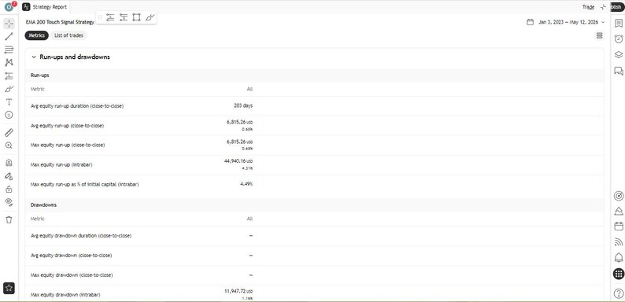Open the Fibonacci and Gann tools
Screen dimensions: 625x302
9,50
